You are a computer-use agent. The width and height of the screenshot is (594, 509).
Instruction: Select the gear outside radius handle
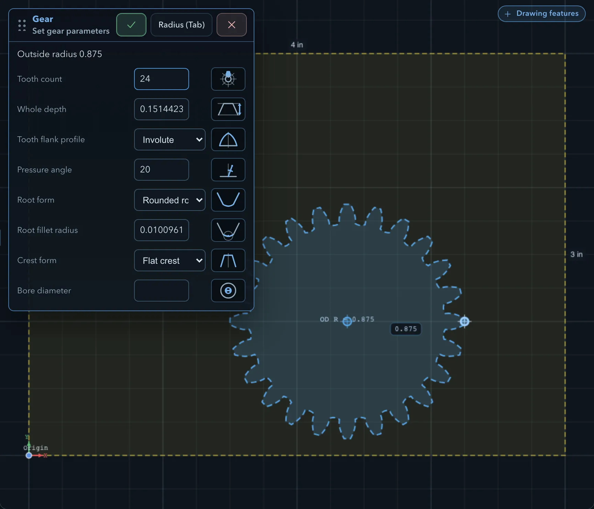click(x=464, y=321)
